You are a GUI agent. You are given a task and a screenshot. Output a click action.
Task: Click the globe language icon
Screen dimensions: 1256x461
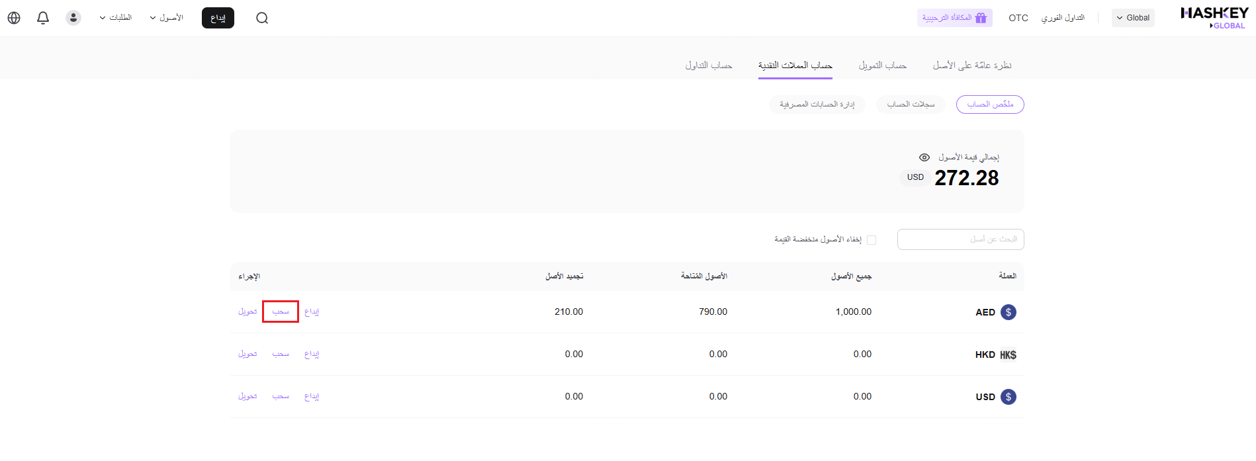click(14, 18)
